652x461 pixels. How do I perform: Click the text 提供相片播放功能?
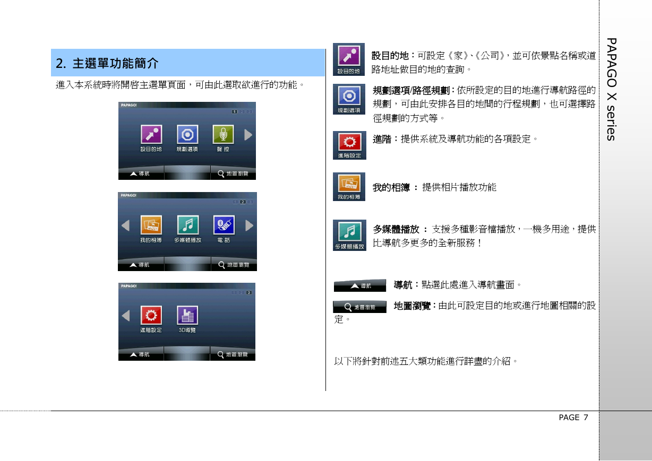pos(459,187)
